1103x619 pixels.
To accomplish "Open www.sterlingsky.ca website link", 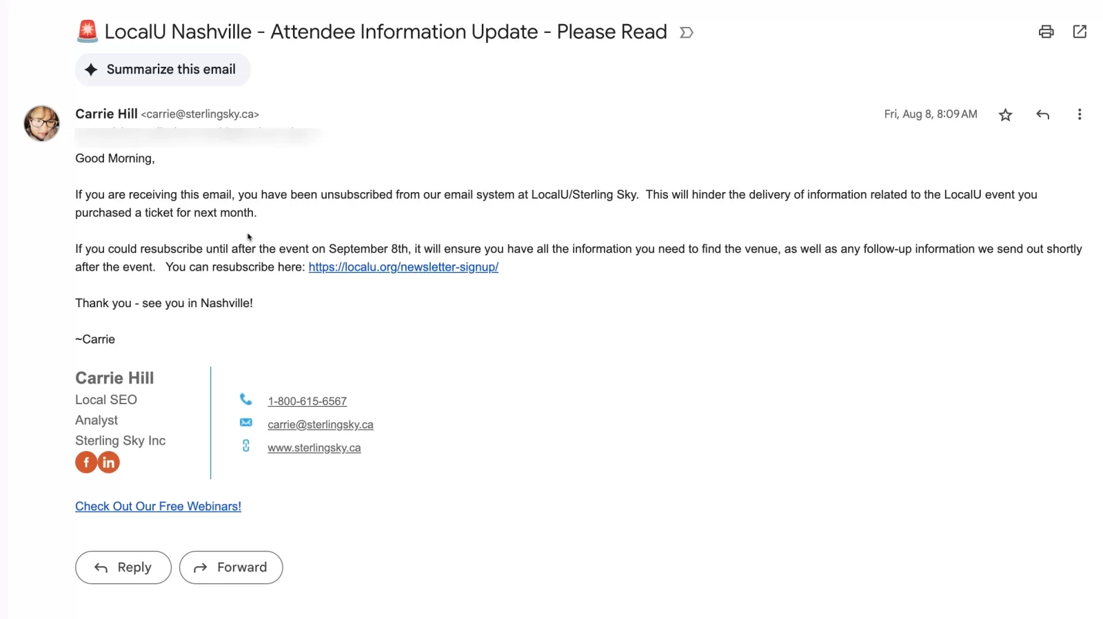I will coord(314,448).
